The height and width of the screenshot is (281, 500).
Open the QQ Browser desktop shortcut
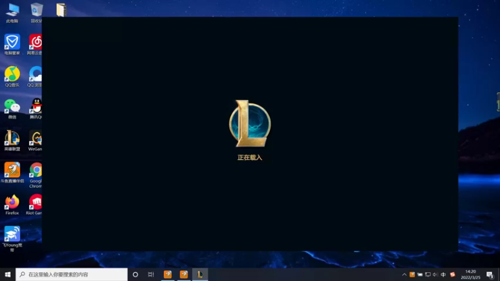coord(35,76)
